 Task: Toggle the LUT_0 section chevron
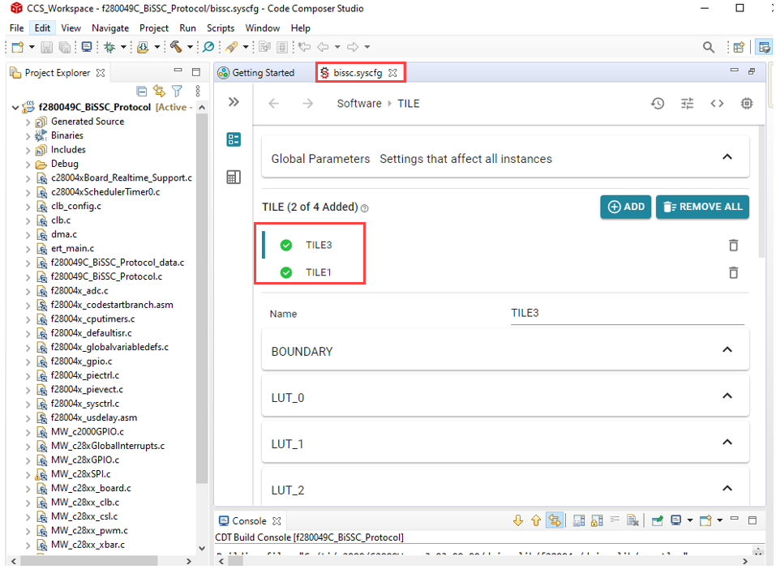pos(727,396)
